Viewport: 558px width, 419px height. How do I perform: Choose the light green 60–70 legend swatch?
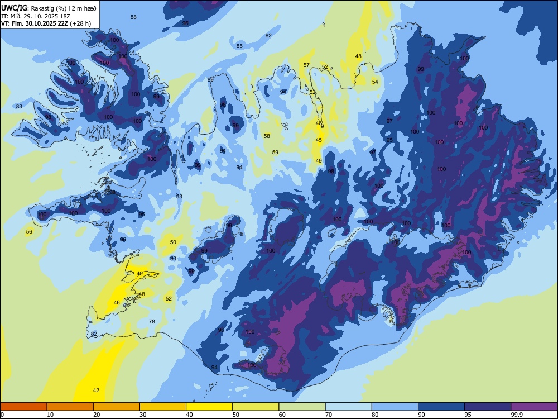click(x=302, y=407)
